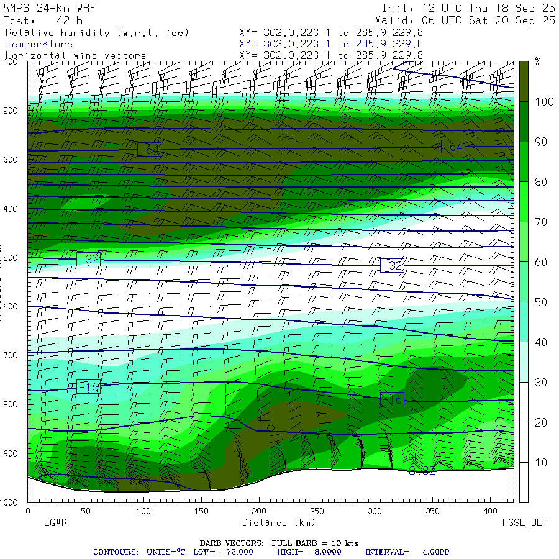This screenshot has width=559, height=559.
Task: Click the colorbar band above 100 percent
Action: pyautogui.click(x=524, y=81)
